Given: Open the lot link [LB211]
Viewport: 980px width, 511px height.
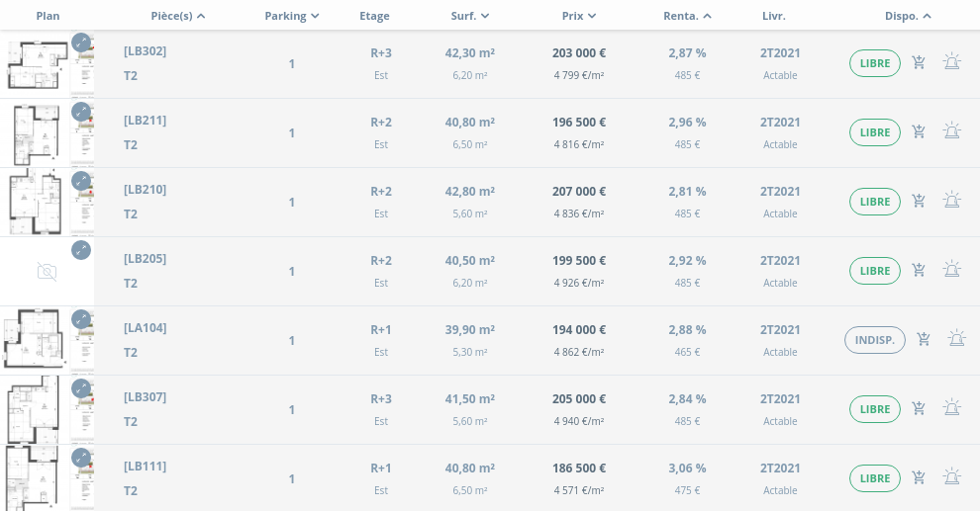Looking at the screenshot, I should pos(145,121).
